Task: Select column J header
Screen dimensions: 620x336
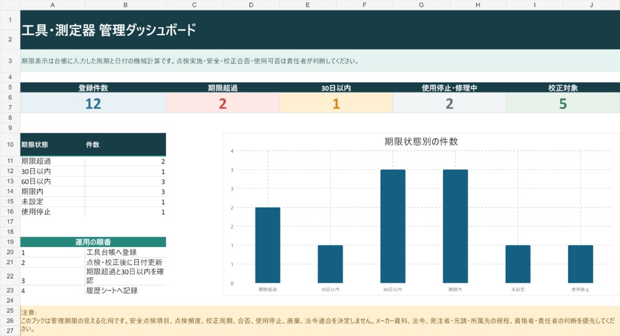Action: pyautogui.click(x=592, y=5)
